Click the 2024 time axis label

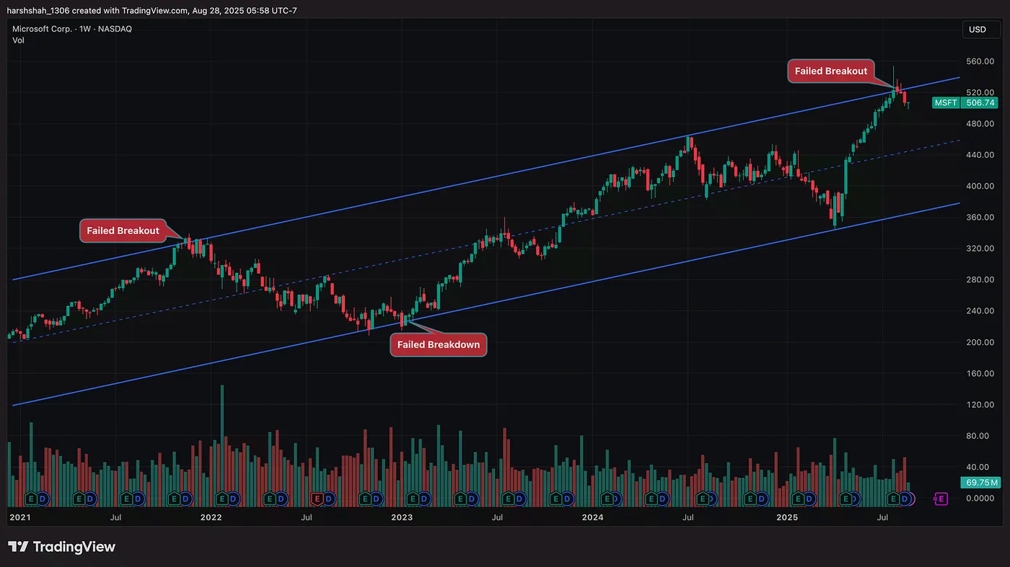tap(592, 517)
